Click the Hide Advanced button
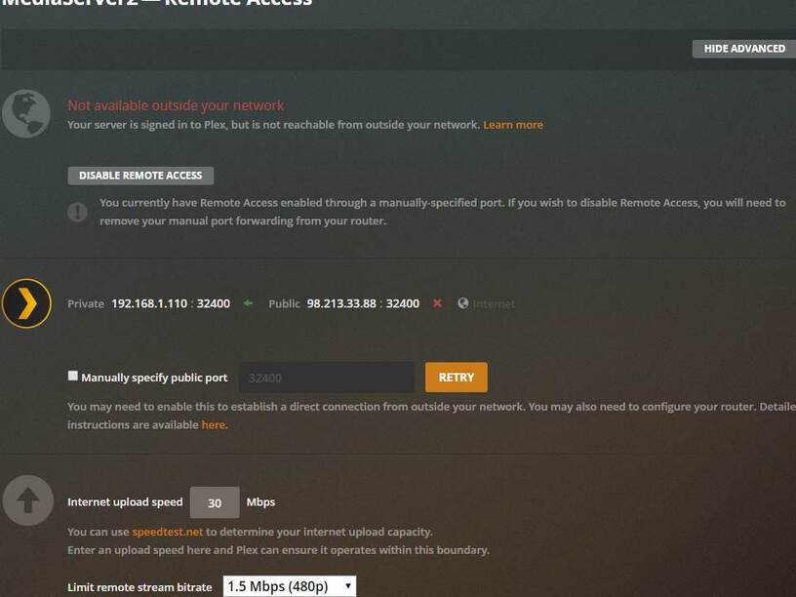Screen dimensions: 796x597 [x=744, y=49]
